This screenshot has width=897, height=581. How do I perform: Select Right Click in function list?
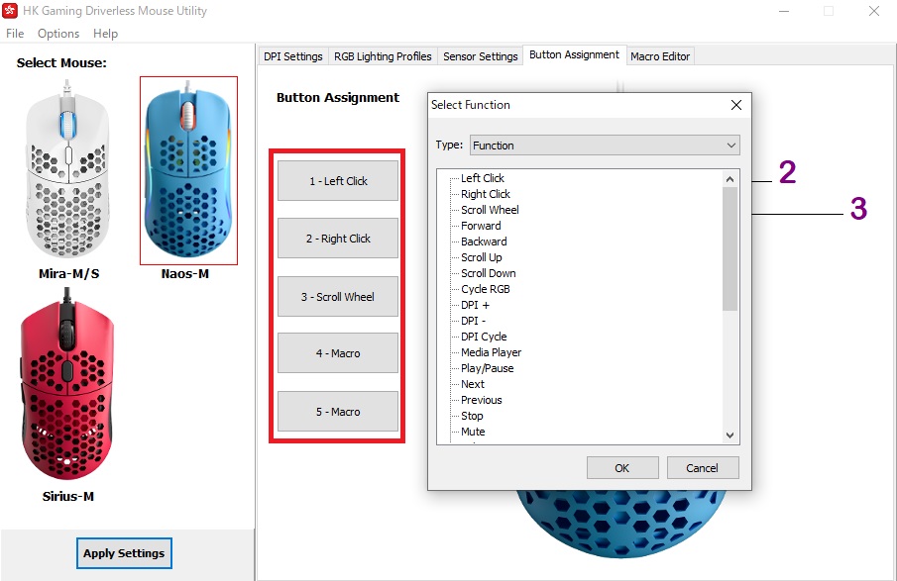pos(485,194)
